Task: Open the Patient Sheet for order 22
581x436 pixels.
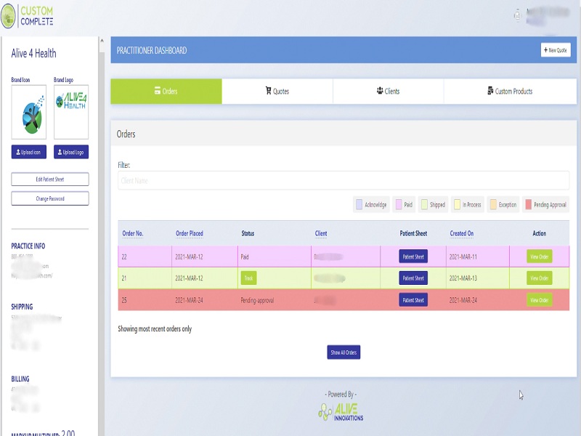Action: tap(413, 256)
